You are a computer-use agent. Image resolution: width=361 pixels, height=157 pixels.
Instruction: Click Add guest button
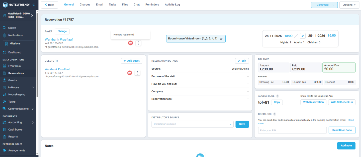point(132,61)
